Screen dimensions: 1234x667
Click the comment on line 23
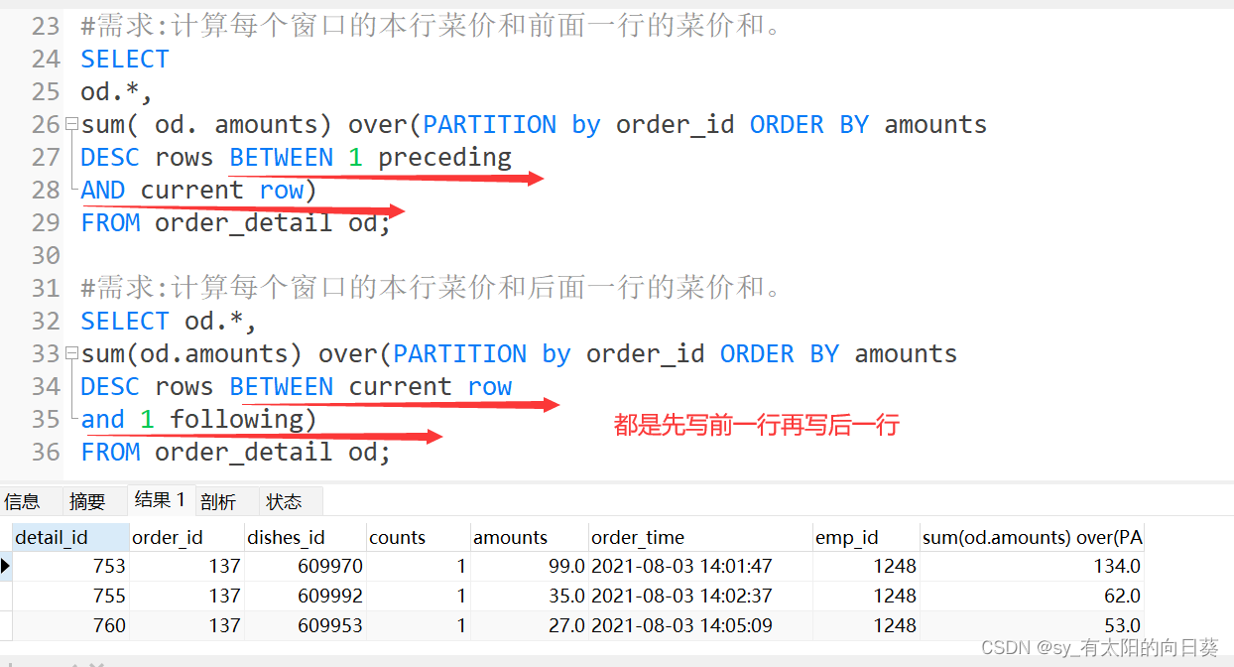pyautogui.click(x=432, y=27)
